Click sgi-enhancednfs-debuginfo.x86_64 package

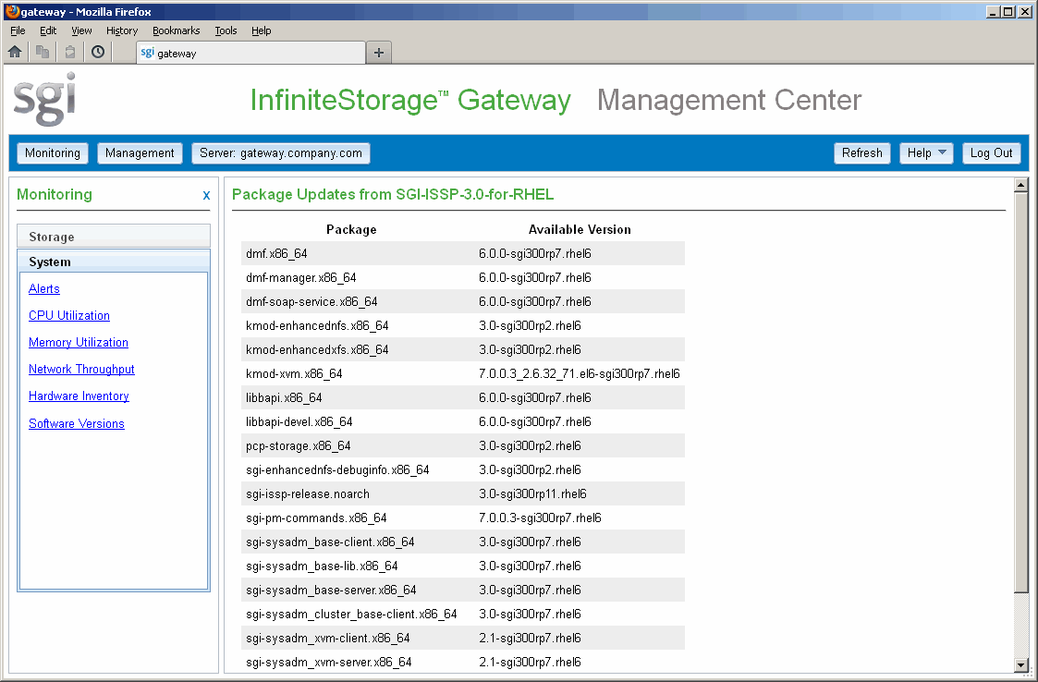(x=337, y=470)
